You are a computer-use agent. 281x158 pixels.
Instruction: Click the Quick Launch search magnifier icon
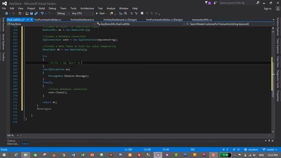coord(258,3)
